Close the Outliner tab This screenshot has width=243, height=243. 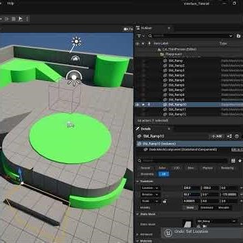[x=169, y=28]
